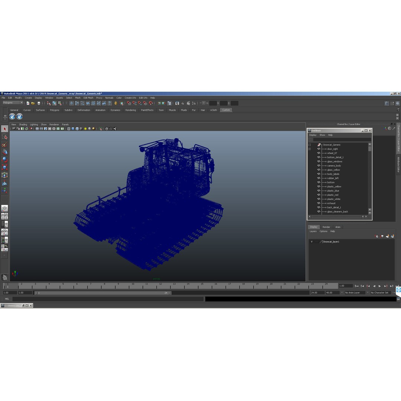Create new empty display layer
Screen dimensions: 401x401
pyautogui.click(x=387, y=236)
